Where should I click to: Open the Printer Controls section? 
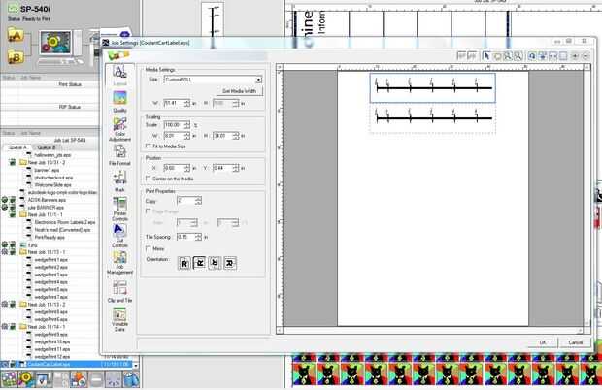point(119,209)
